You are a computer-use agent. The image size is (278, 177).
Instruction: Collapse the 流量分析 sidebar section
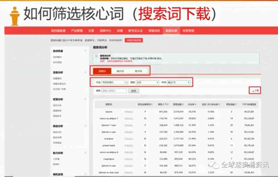[85, 72]
